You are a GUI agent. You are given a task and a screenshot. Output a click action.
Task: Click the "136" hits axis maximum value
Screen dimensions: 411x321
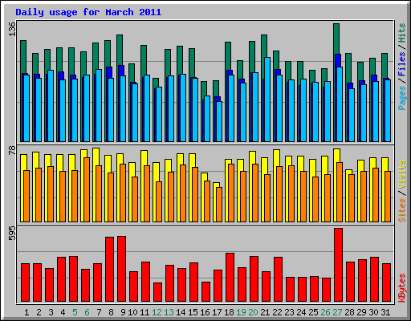[12, 29]
